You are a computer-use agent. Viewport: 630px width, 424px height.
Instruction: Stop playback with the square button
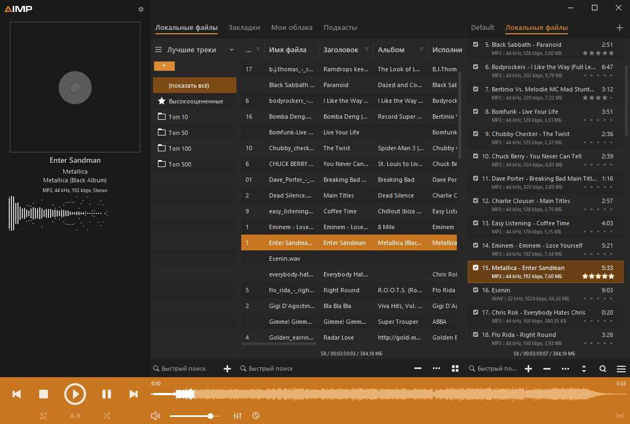[x=44, y=394]
